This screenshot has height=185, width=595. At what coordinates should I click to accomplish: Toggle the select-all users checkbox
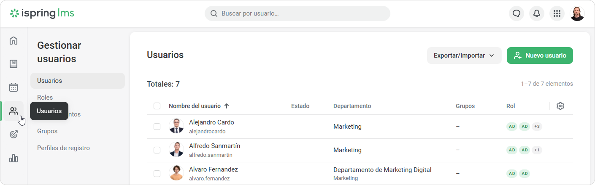point(157,106)
